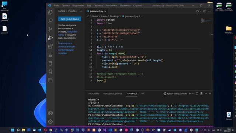Viewport: 236px width, 133px height.
Task: Add a new terminal with plus icon
Action: (190, 93)
